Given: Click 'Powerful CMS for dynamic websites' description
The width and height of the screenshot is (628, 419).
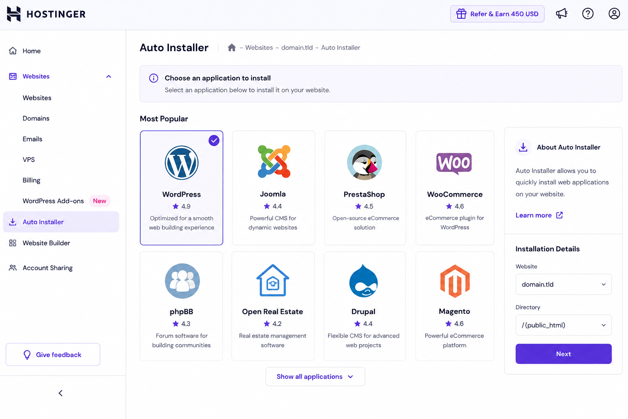Looking at the screenshot, I should coord(273,223).
